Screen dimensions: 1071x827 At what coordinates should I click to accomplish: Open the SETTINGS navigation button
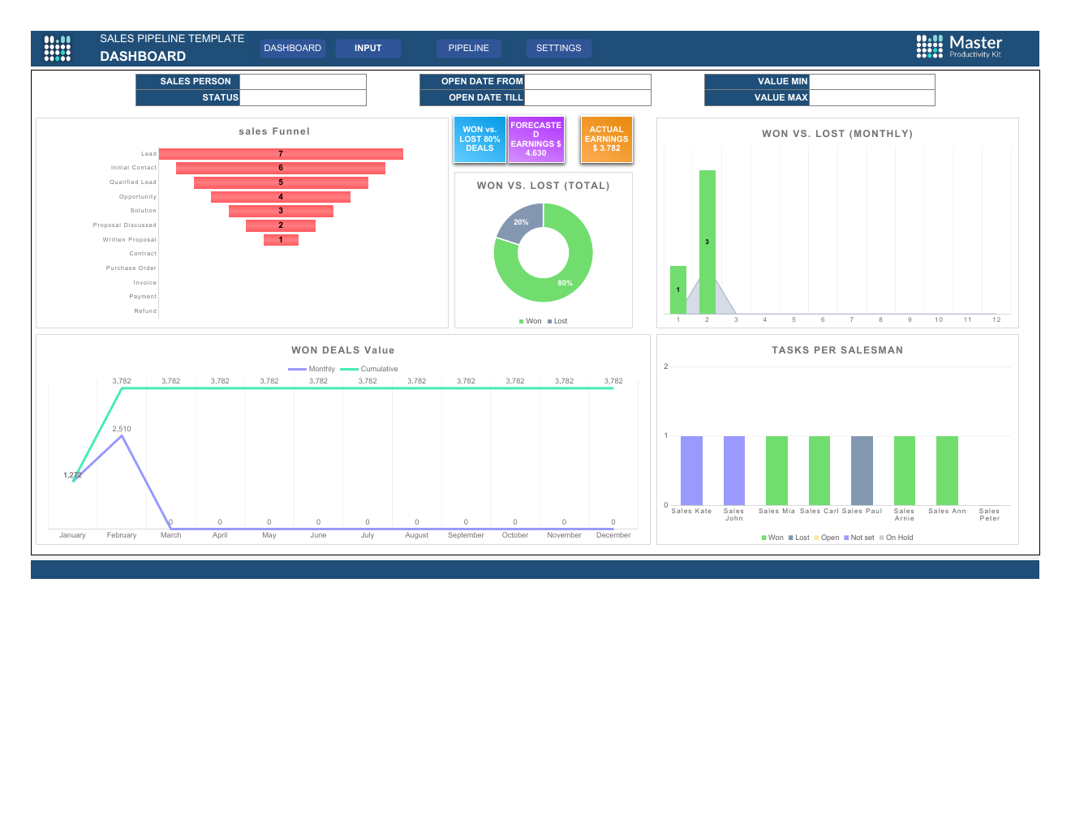[559, 48]
